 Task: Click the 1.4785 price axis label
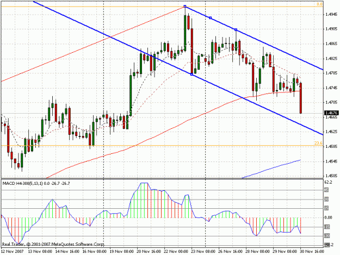(x=331, y=73)
